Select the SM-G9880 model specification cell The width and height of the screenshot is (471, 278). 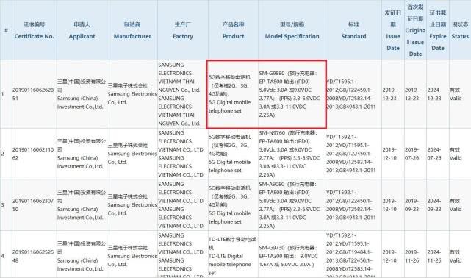coord(292,94)
